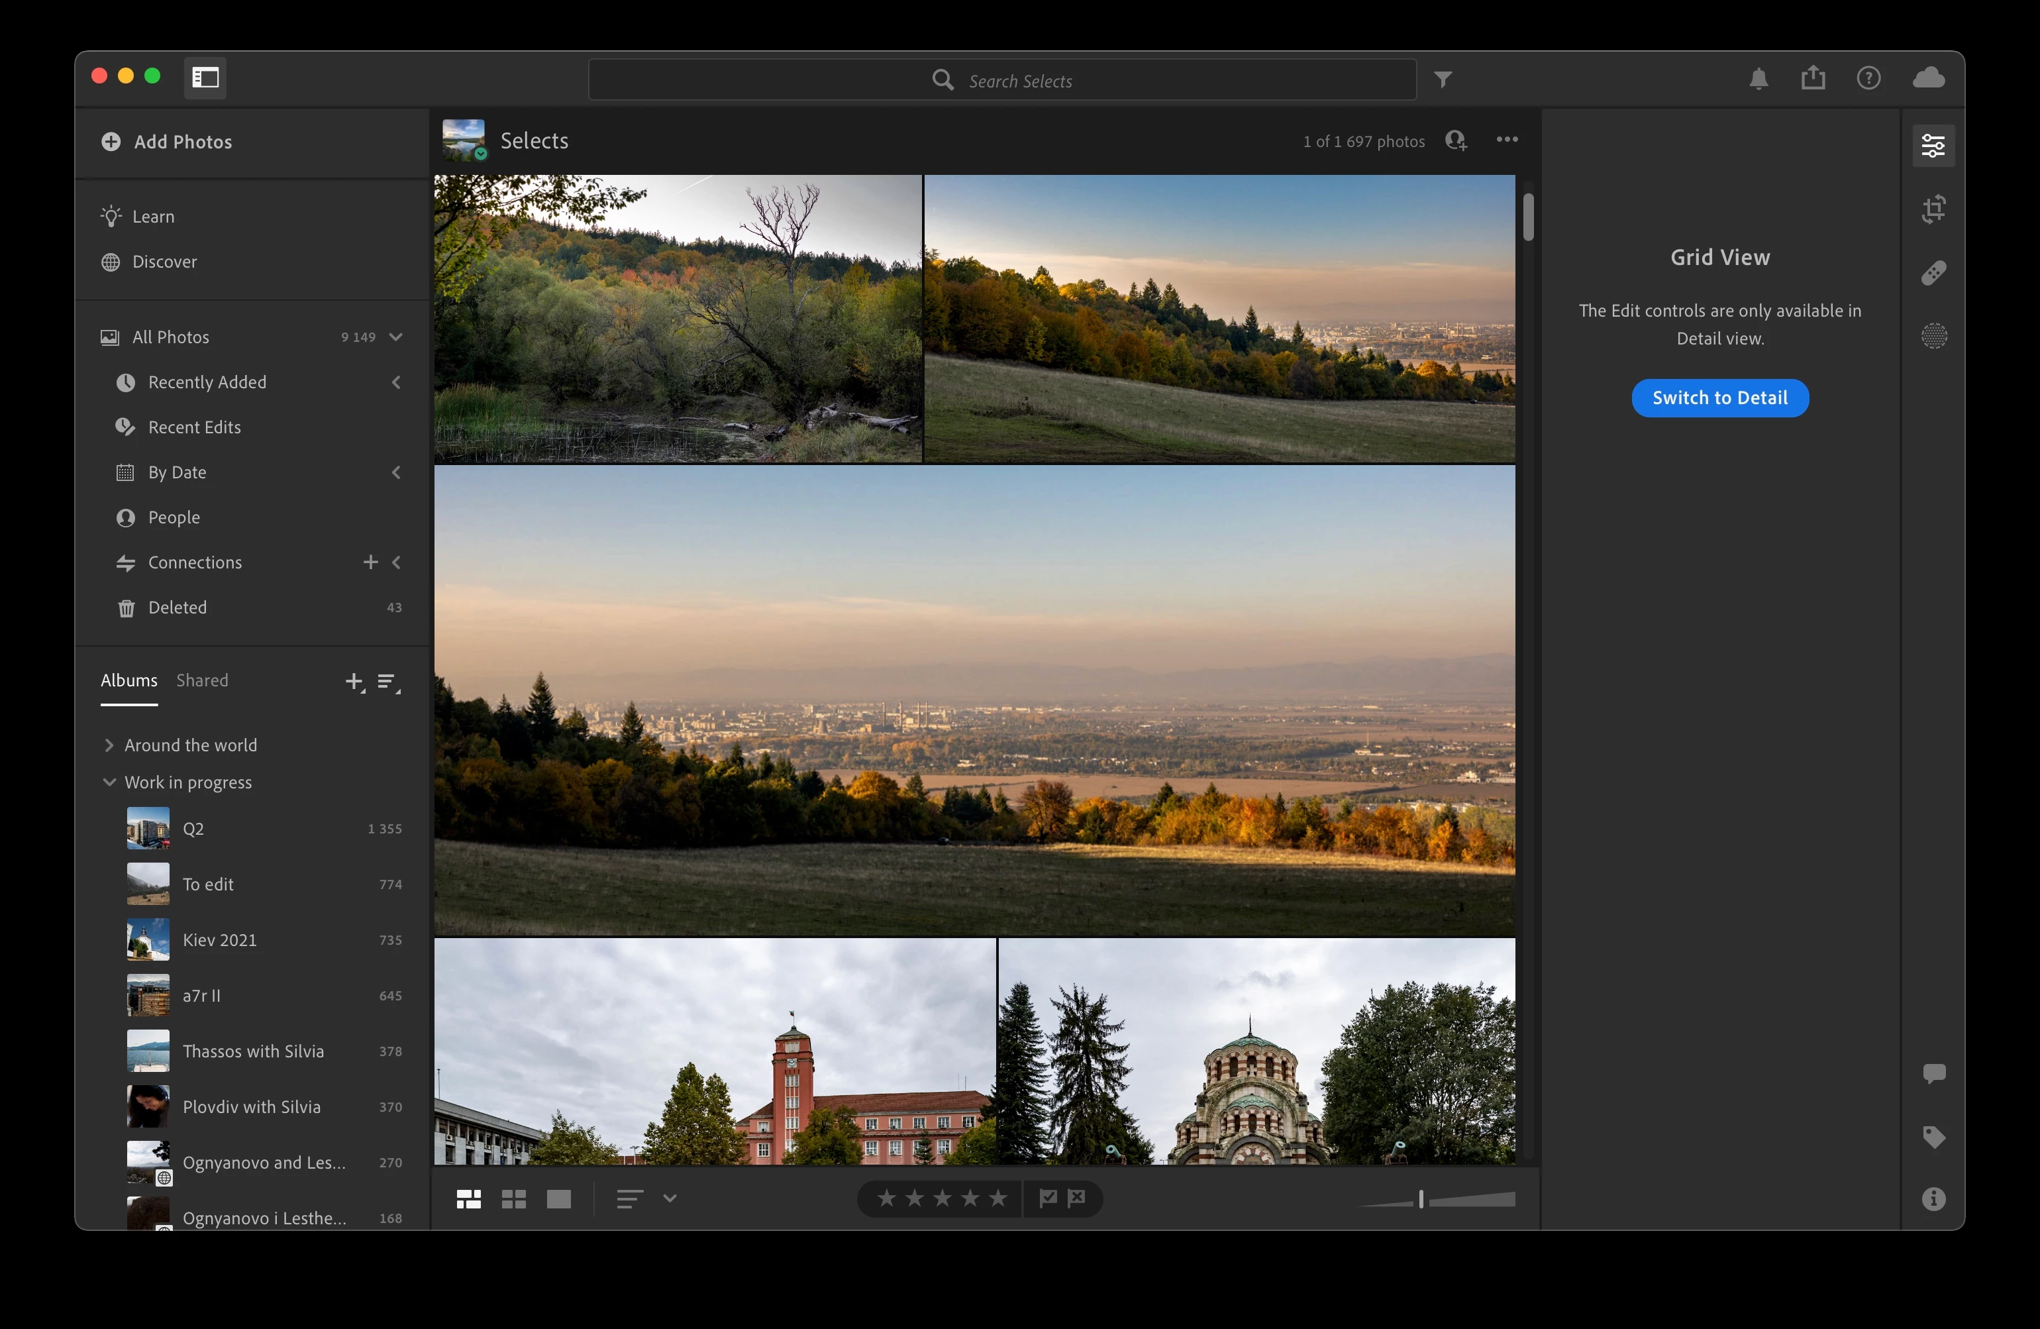This screenshot has width=2040, height=1329.
Task: Select the Healing Brush tool
Action: tap(1933, 273)
